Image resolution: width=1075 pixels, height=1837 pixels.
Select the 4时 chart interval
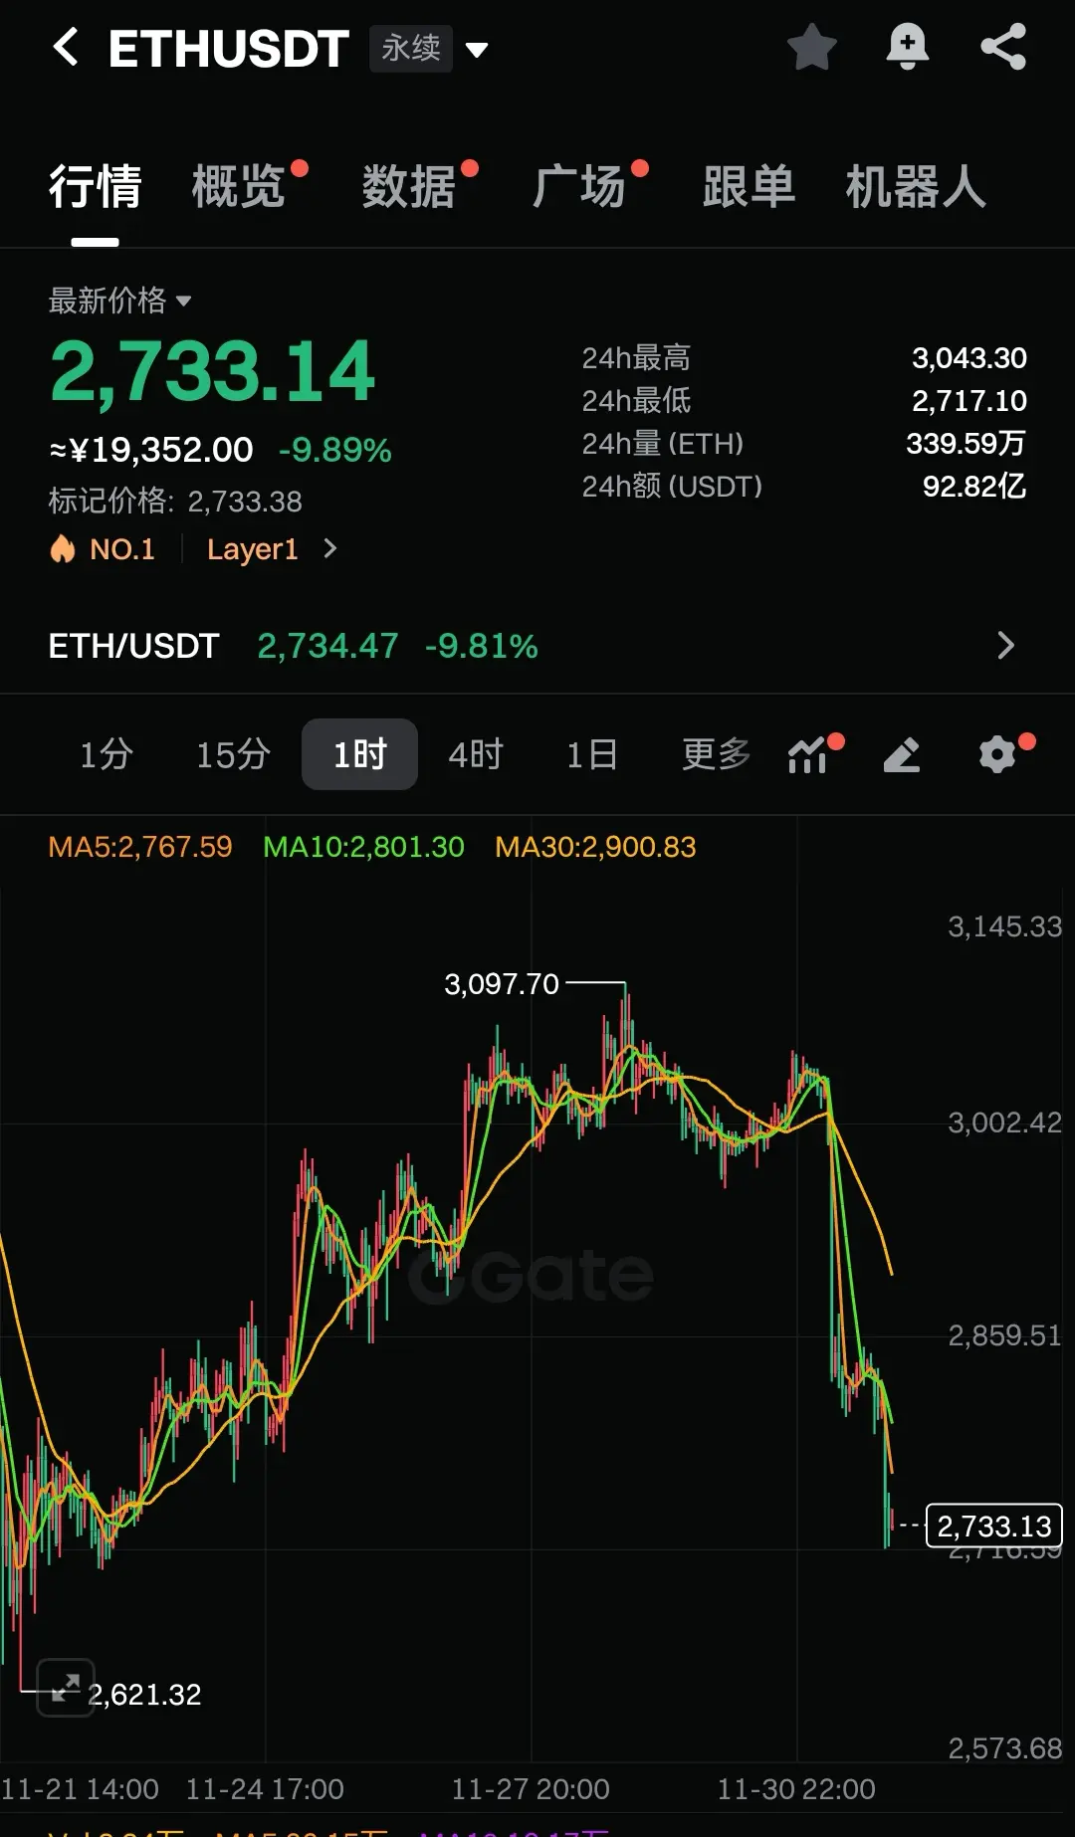click(x=476, y=754)
